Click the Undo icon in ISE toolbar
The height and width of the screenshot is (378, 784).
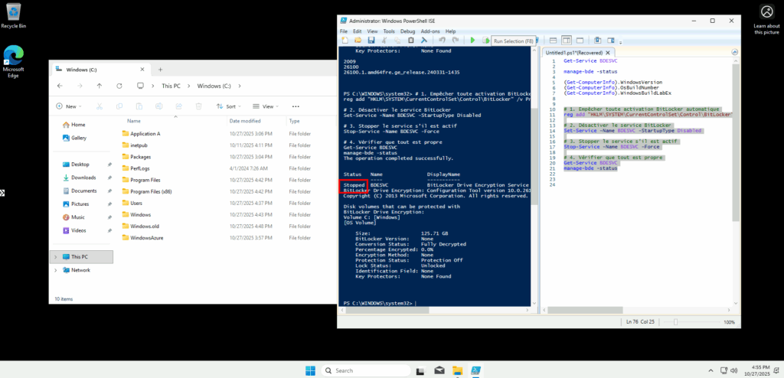[442, 40]
